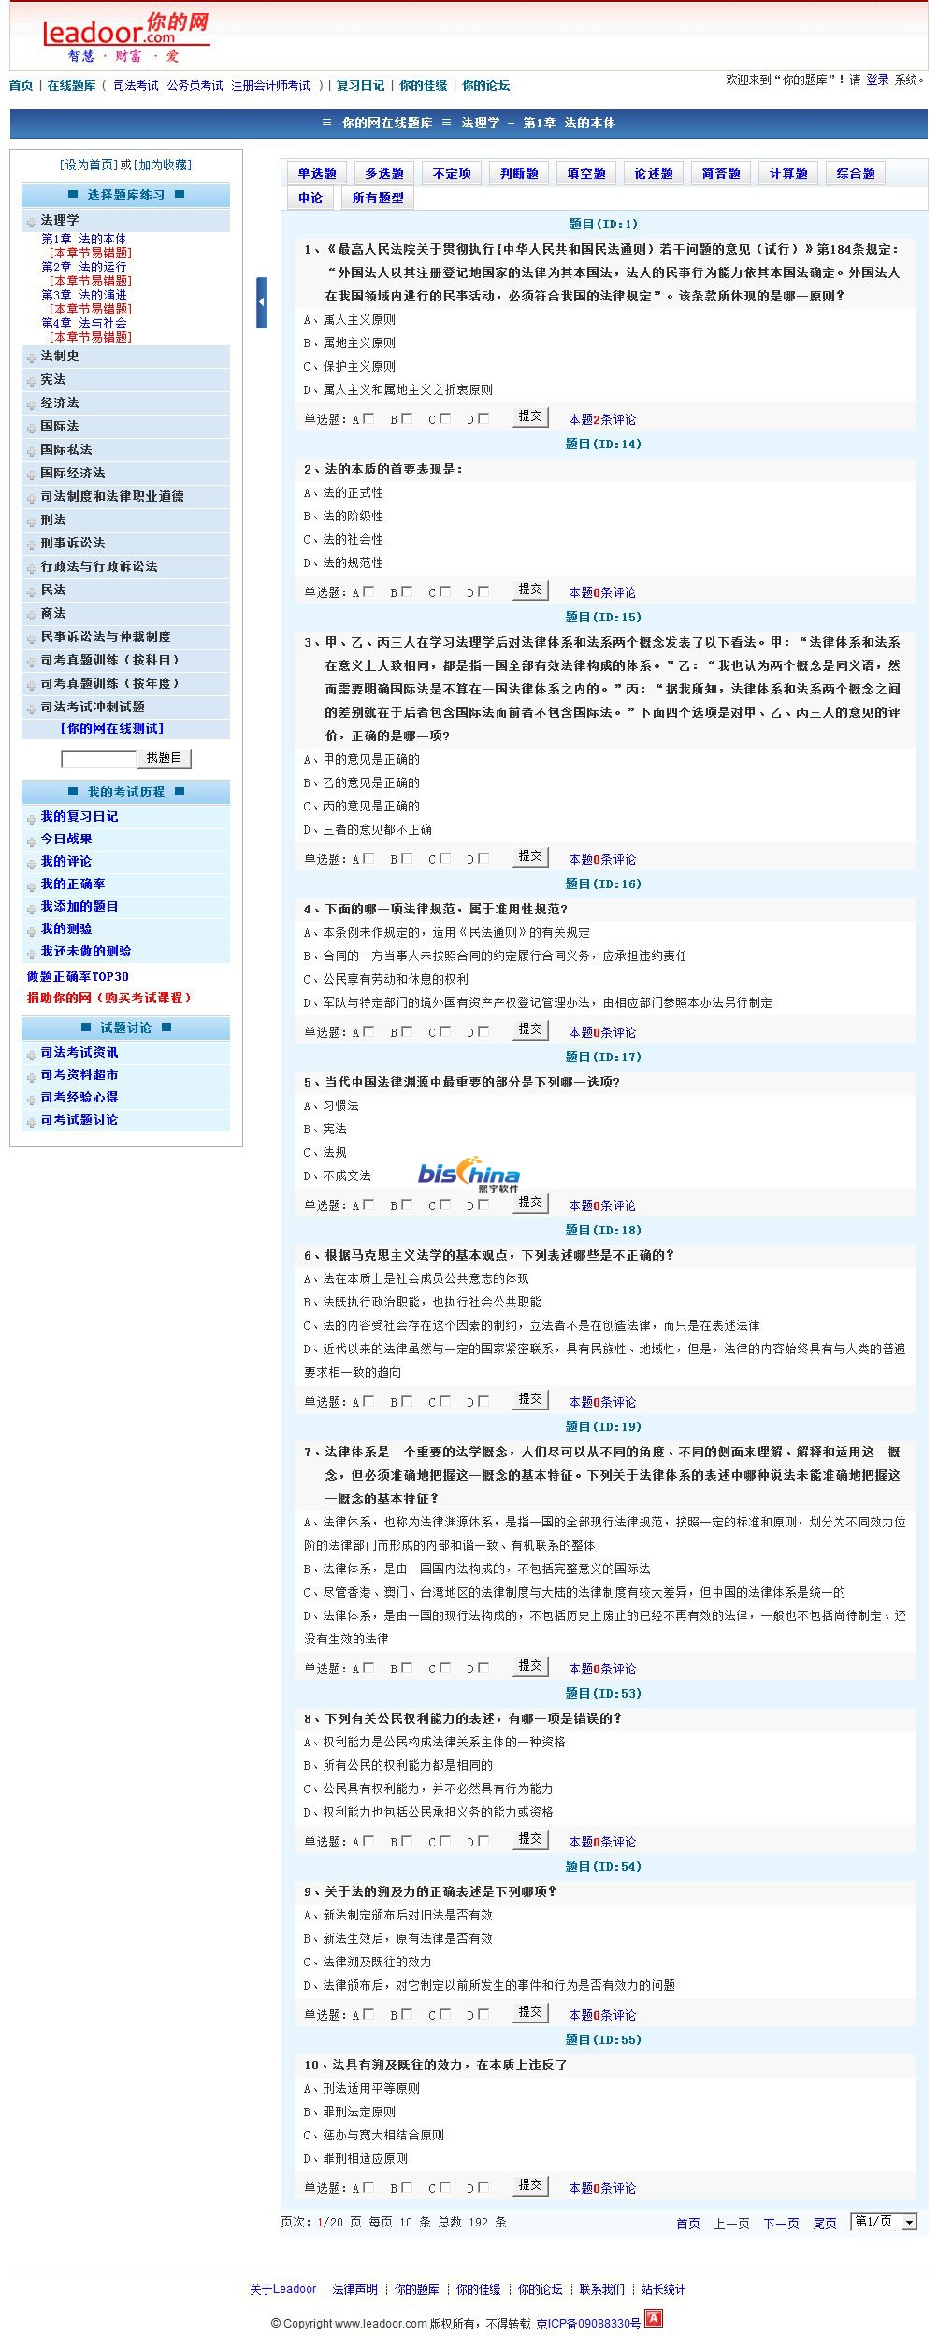Expand the 经济法 subject
The height and width of the screenshot is (2350, 938).
tap(60, 402)
